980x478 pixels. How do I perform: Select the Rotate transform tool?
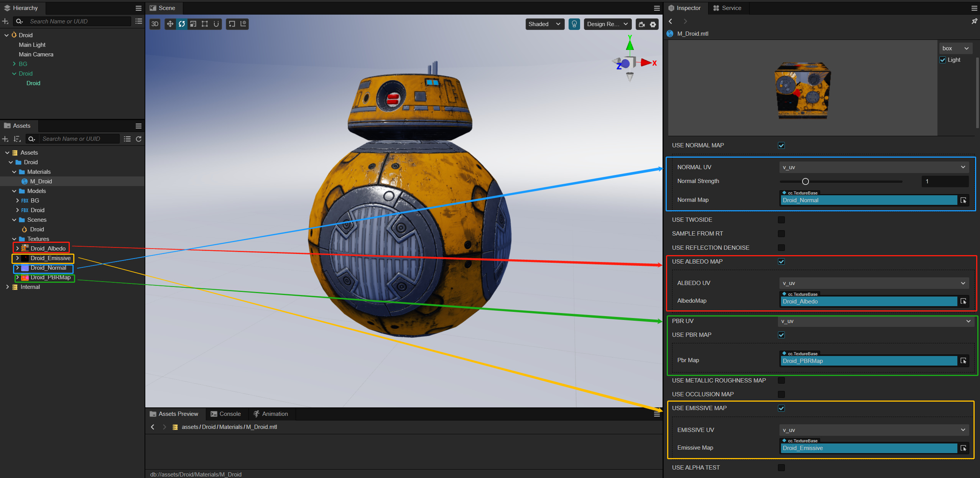[182, 24]
